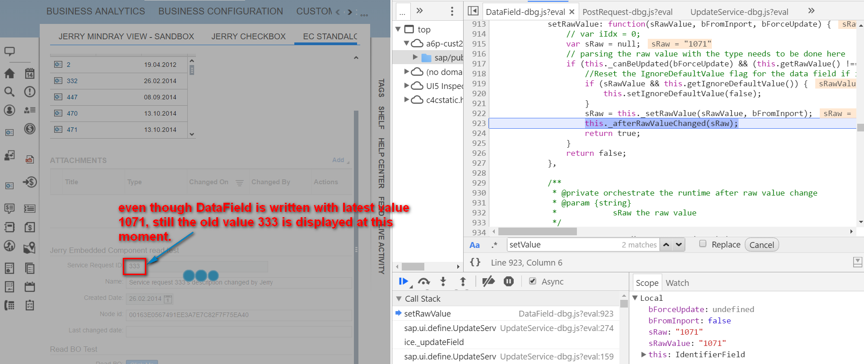Expand the this: IdentifierField entry
This screenshot has width=864, height=364.
click(644, 355)
